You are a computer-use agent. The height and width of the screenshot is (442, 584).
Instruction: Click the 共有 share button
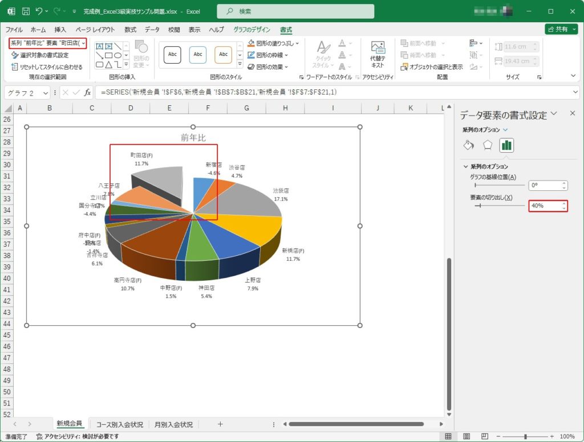click(561, 29)
